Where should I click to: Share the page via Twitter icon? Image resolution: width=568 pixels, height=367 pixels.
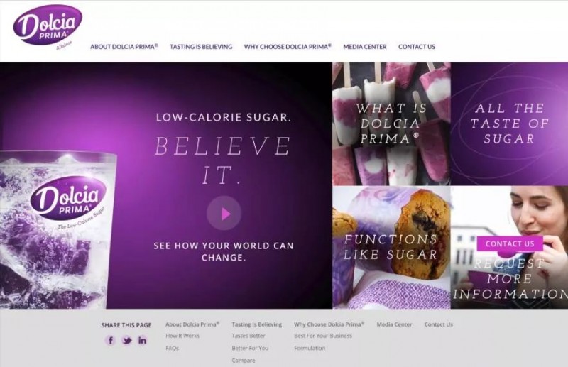[127, 340]
